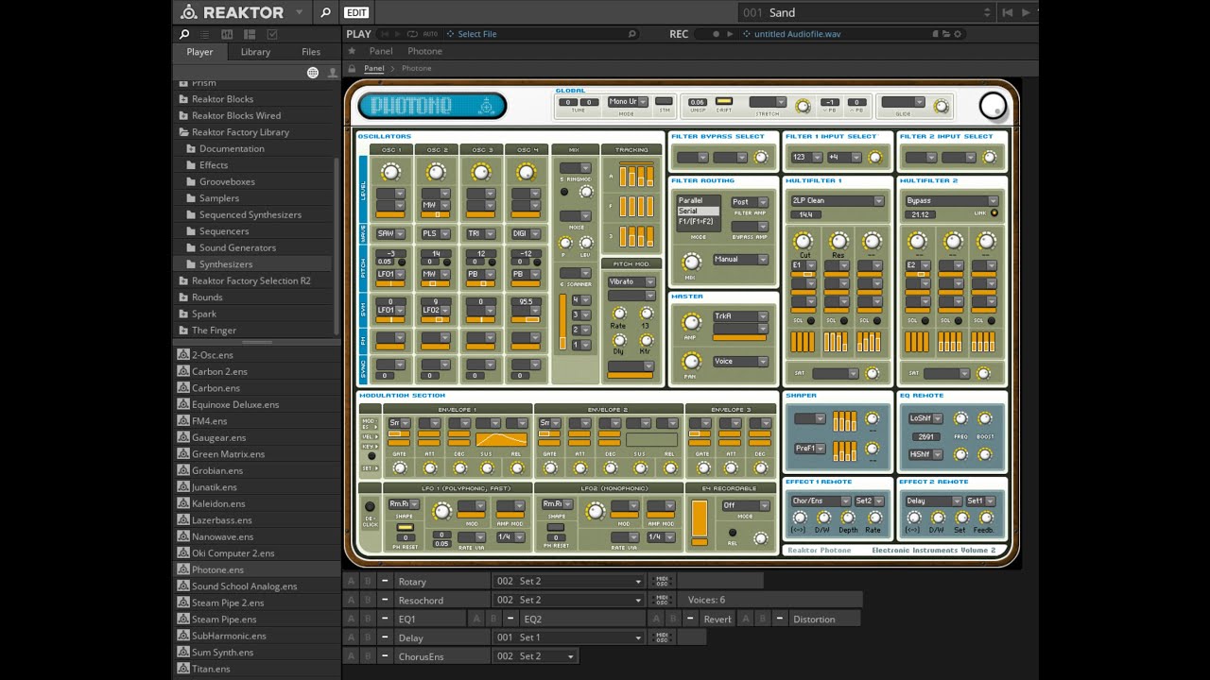
Task: Open the Reaktor main menu arrow
Action: pyautogui.click(x=299, y=12)
